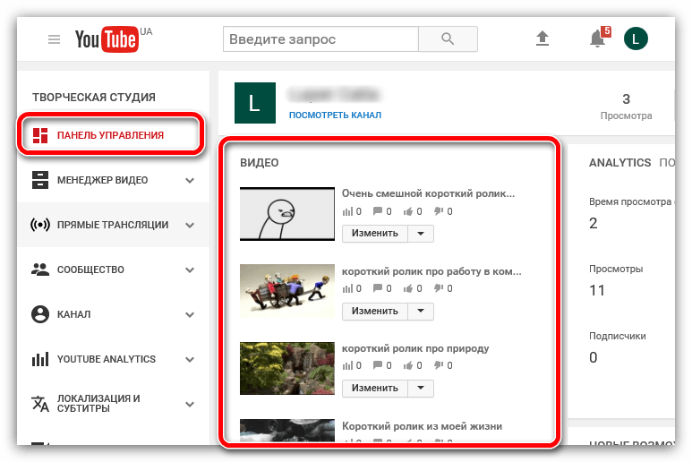
Task: Click likes icon of Очень смешной ролик
Action: click(408, 211)
